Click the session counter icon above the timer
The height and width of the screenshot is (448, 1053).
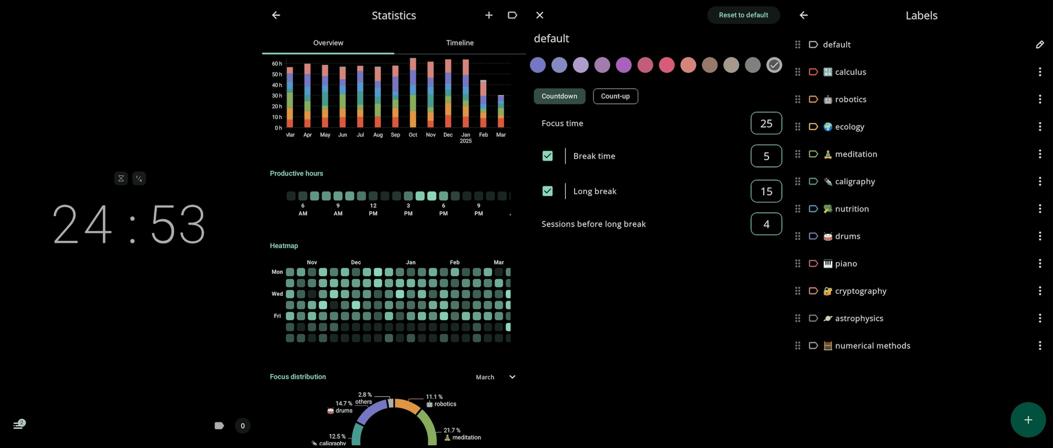[139, 178]
